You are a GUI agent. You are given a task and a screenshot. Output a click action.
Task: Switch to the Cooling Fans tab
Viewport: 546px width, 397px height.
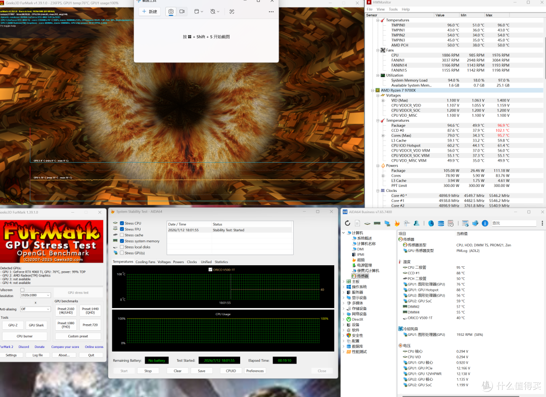tap(145, 262)
